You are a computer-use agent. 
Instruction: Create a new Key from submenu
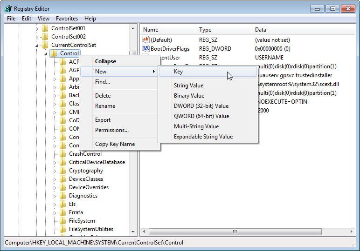pyautogui.click(x=208, y=72)
